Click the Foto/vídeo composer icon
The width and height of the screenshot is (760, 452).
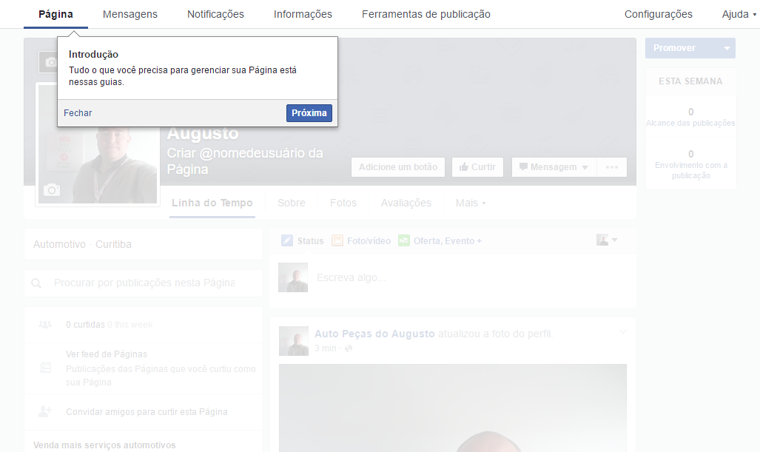(337, 240)
